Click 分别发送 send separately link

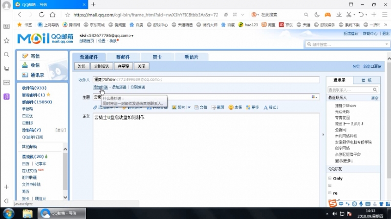pos(138,87)
